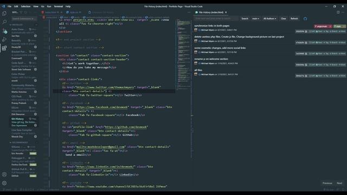Open the twitter.com/themackmyers href link in code

coord(105,87)
